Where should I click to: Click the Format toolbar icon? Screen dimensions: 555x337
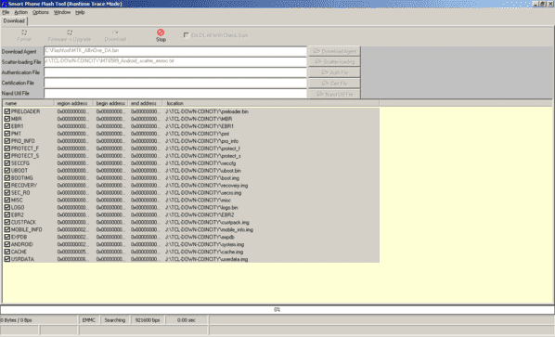coord(24,32)
